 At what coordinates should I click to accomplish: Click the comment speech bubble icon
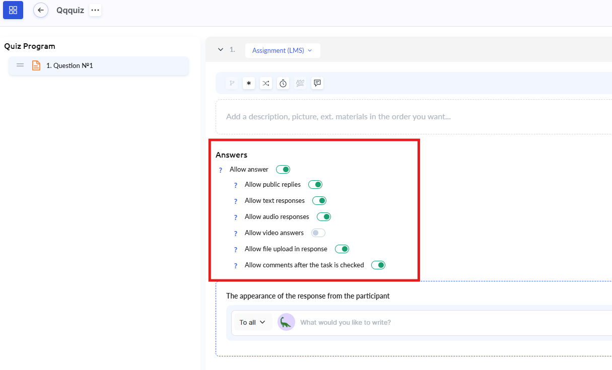pyautogui.click(x=317, y=83)
